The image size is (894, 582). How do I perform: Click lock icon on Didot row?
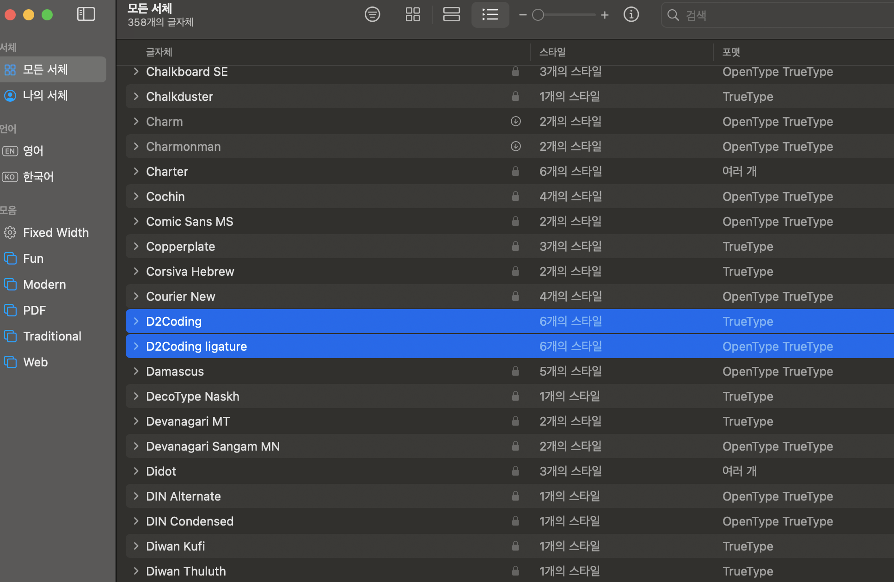pyautogui.click(x=515, y=471)
